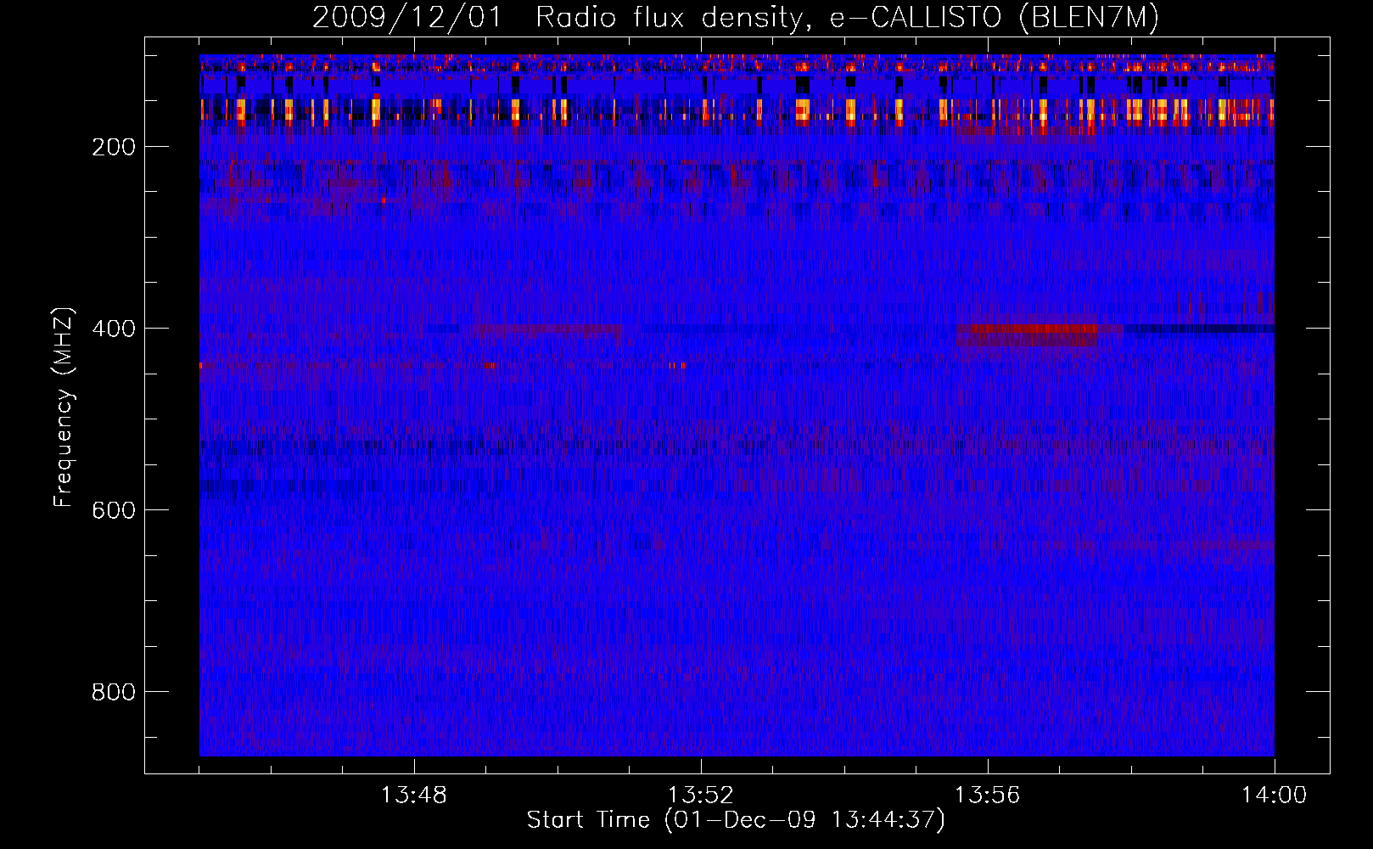The height and width of the screenshot is (849, 1373).
Task: Click the Start Time (01-Dec-09 13:44:37) axis label
Action: tap(736, 820)
